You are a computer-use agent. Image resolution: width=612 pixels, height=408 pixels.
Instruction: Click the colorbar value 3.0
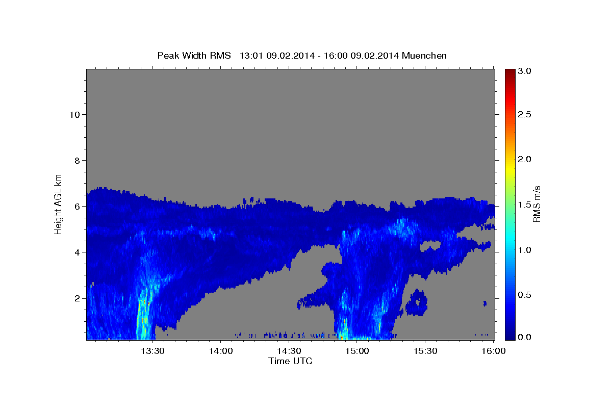coord(525,71)
